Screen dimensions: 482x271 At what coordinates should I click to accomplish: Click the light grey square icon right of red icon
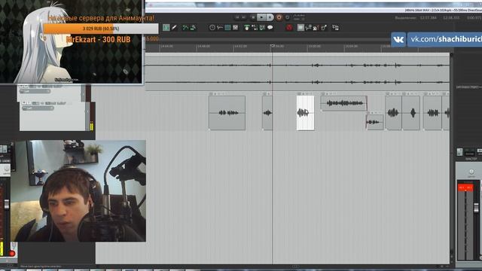[300, 28]
